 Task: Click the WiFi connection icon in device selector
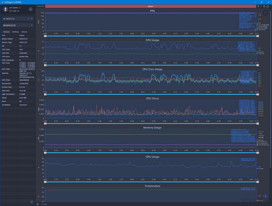tap(28, 18)
